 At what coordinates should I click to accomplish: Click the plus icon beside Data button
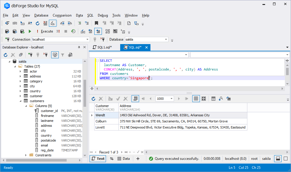point(138,159)
